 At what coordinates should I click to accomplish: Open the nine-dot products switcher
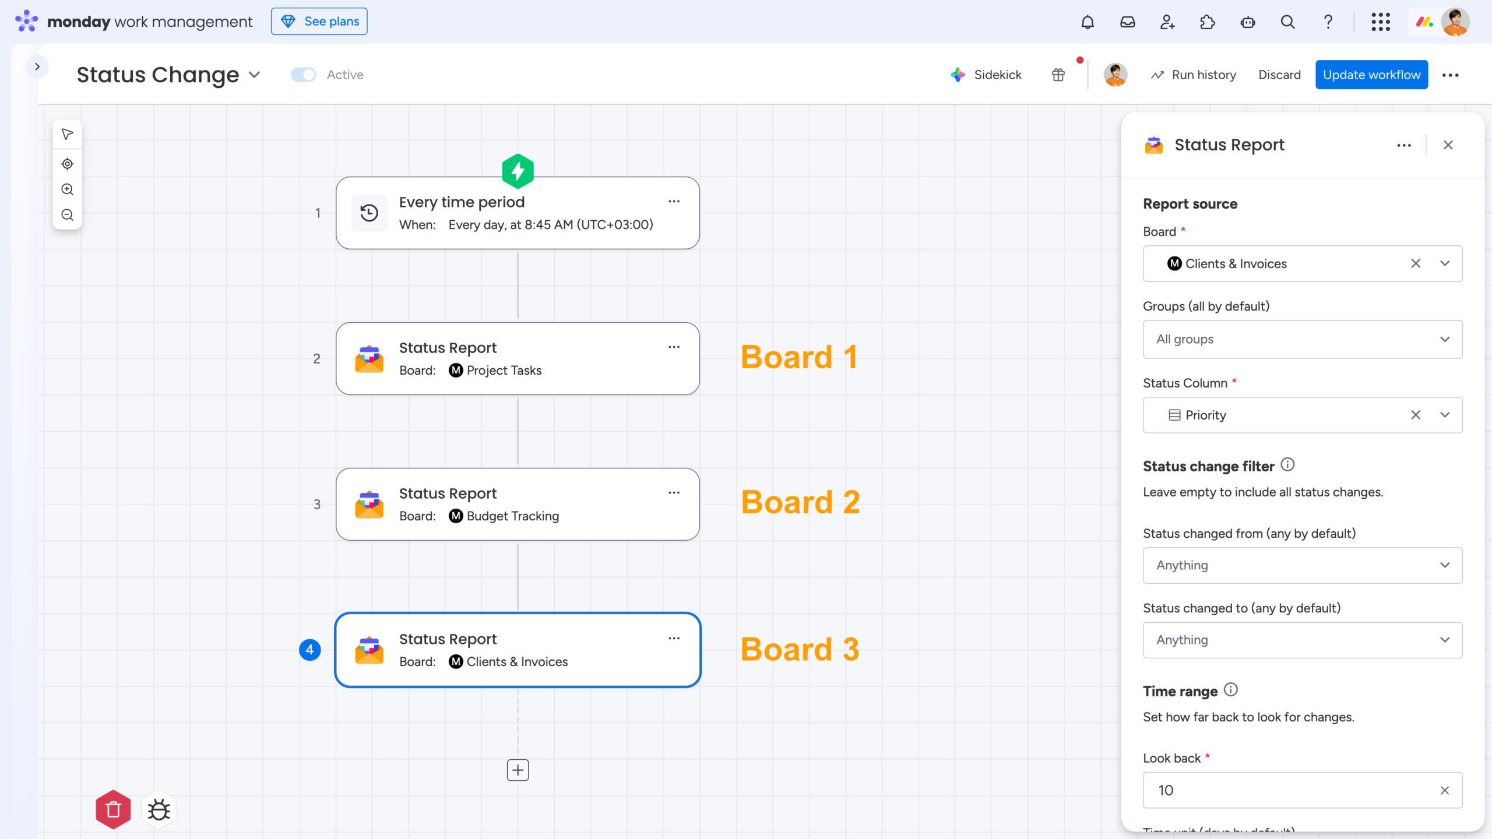click(x=1381, y=22)
